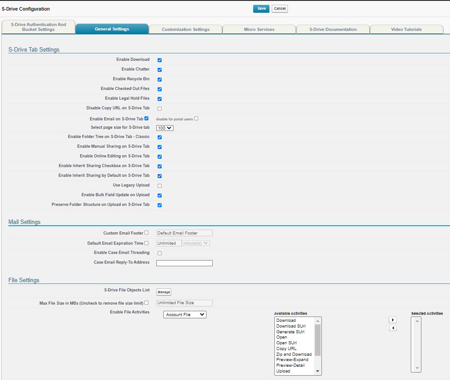
Task: Click right arrow to add selected activity
Action: point(393,320)
